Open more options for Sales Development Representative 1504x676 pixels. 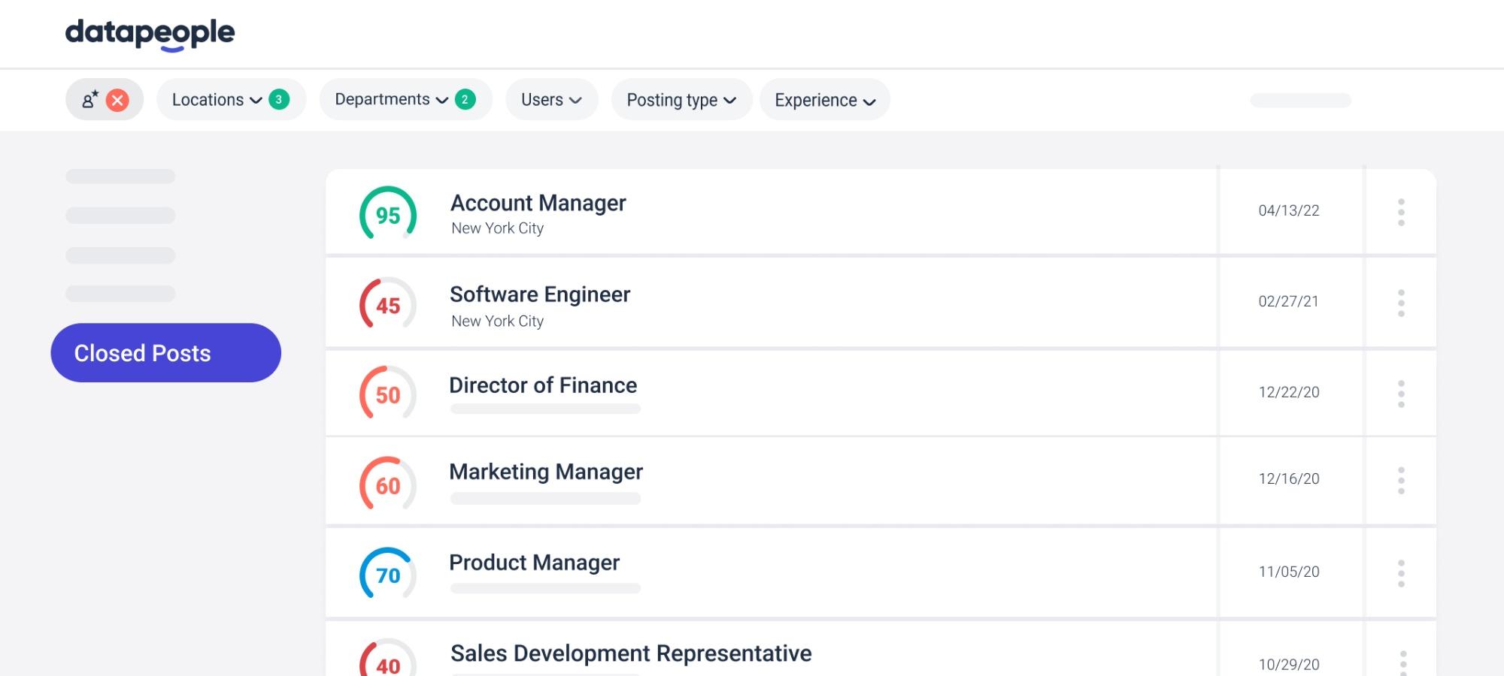tap(1402, 662)
